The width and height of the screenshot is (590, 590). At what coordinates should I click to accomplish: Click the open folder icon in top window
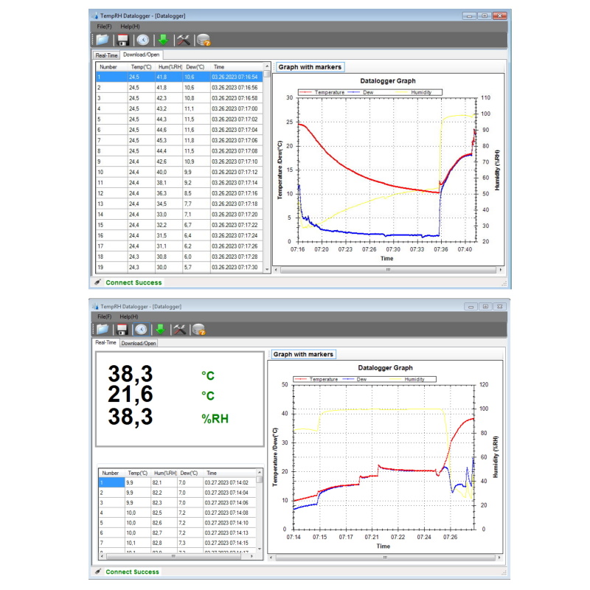[x=102, y=40]
